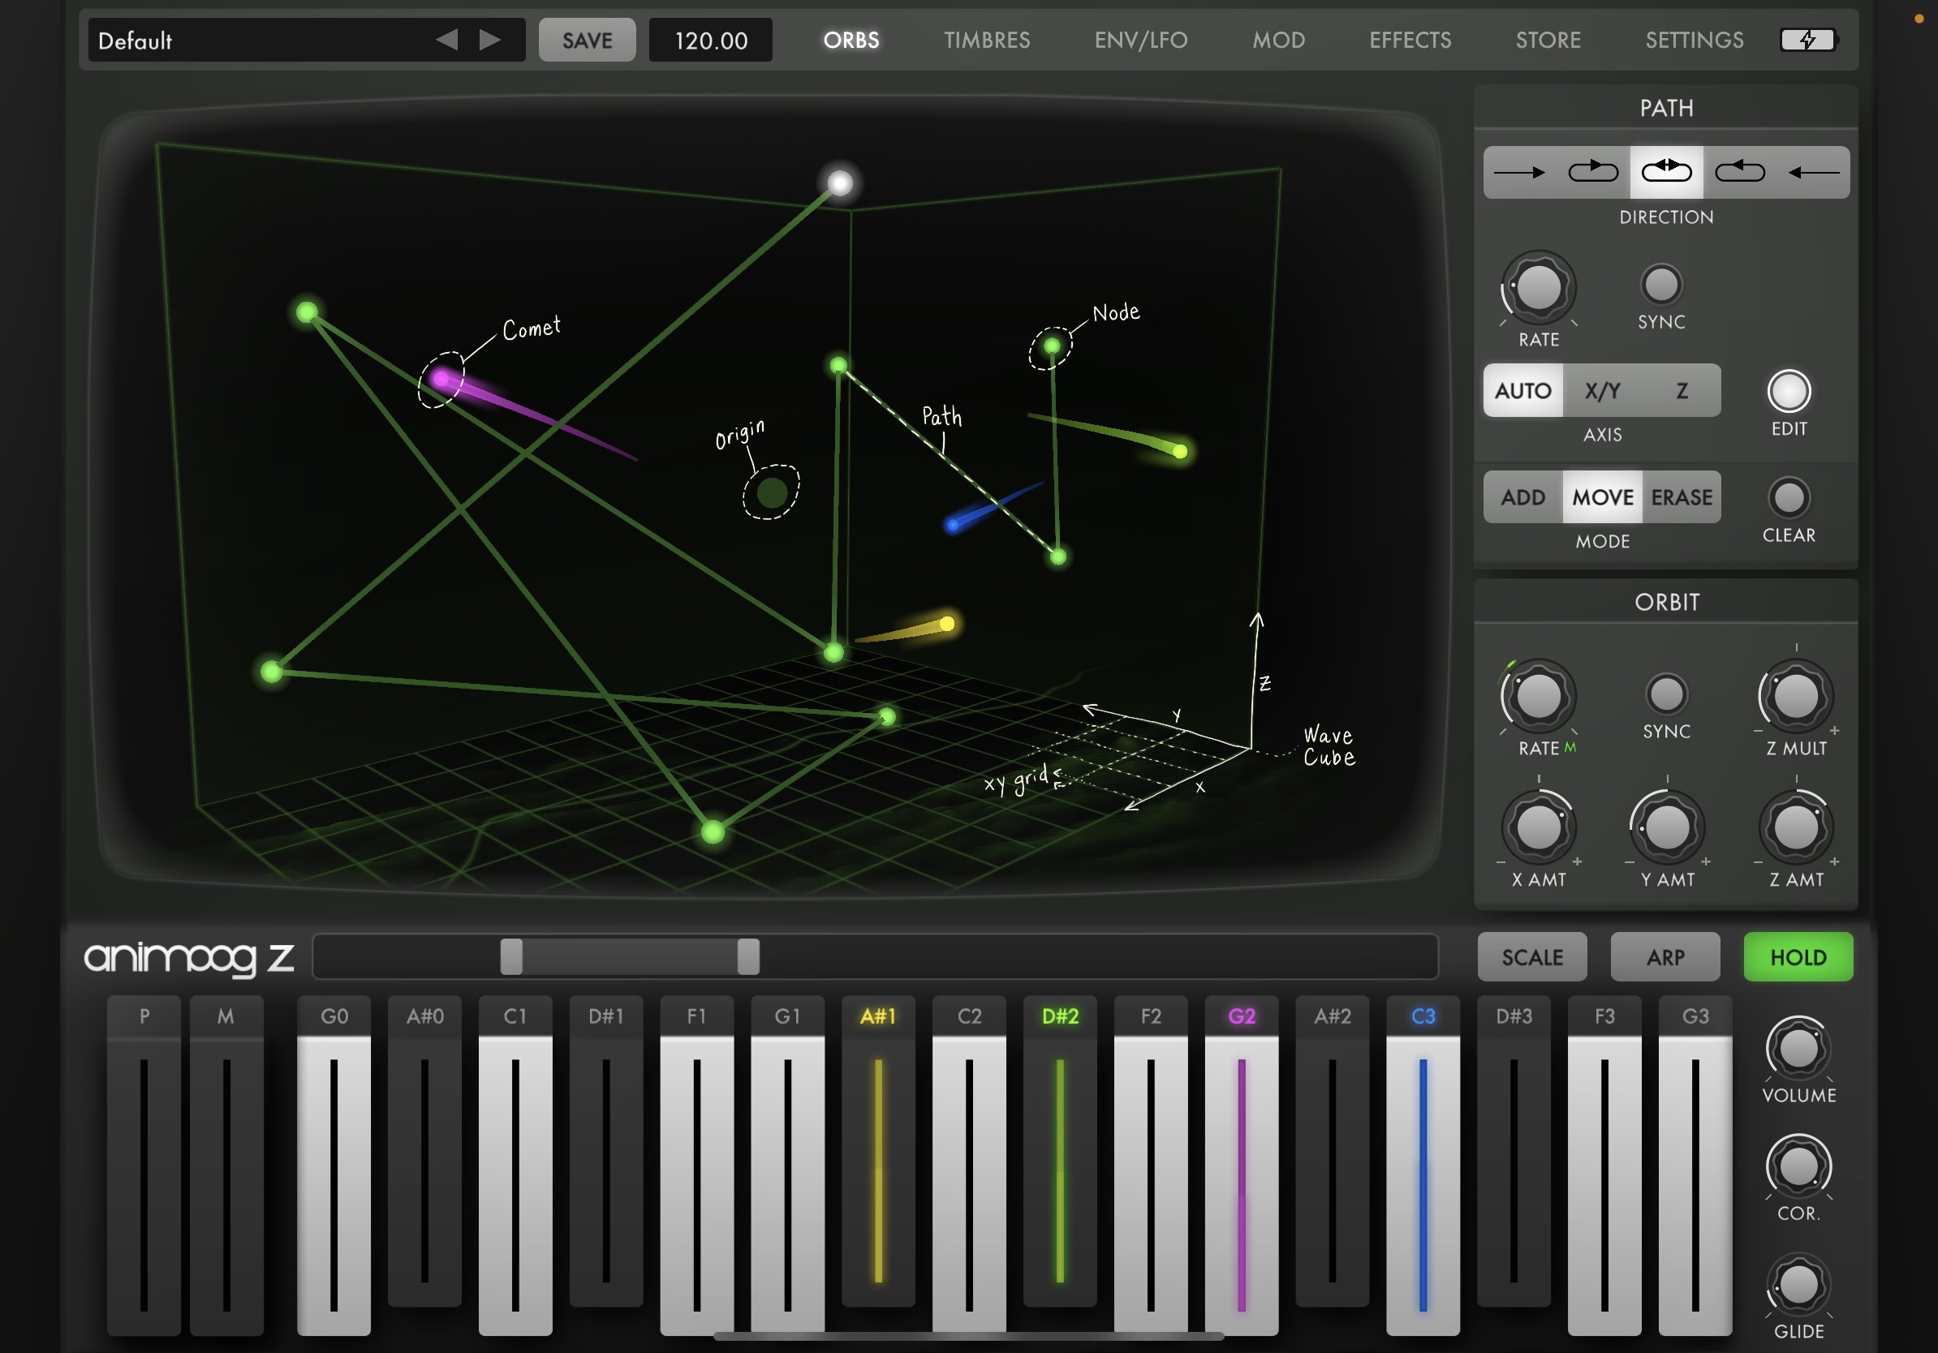Open the ORBS tab
The height and width of the screenshot is (1353, 1938).
851,40
